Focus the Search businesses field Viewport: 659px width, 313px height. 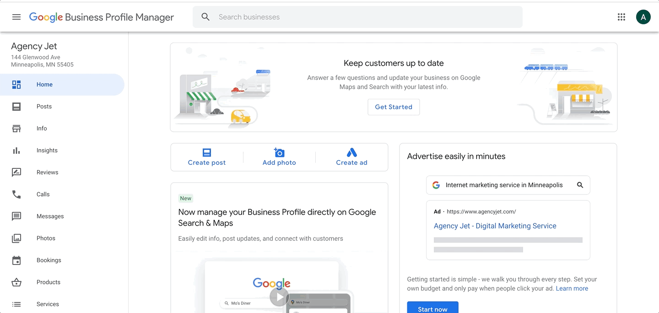pyautogui.click(x=357, y=17)
